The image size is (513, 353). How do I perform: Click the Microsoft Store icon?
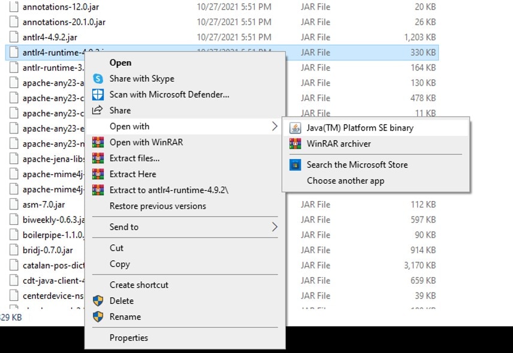click(295, 165)
